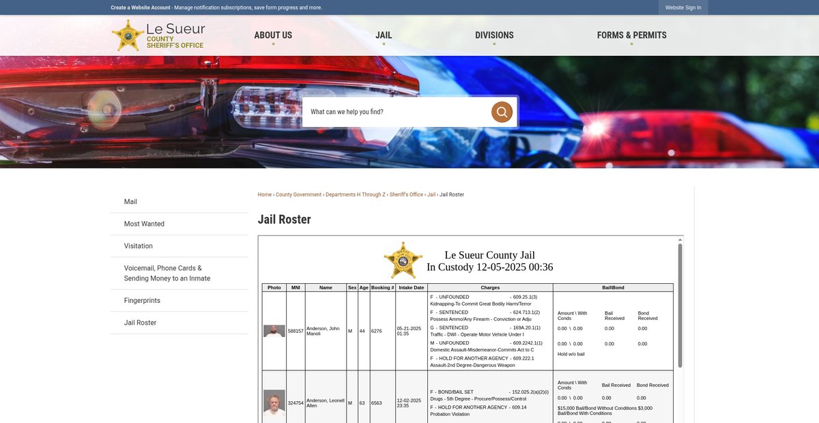819x423 pixels.
Task: Click the search field 'What can we help you find?'
Action: click(x=397, y=112)
